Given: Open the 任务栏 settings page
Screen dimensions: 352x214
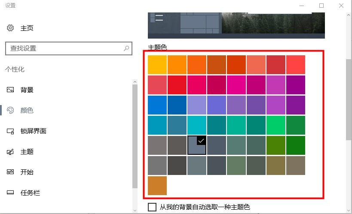Looking at the screenshot, I should 30,193.
